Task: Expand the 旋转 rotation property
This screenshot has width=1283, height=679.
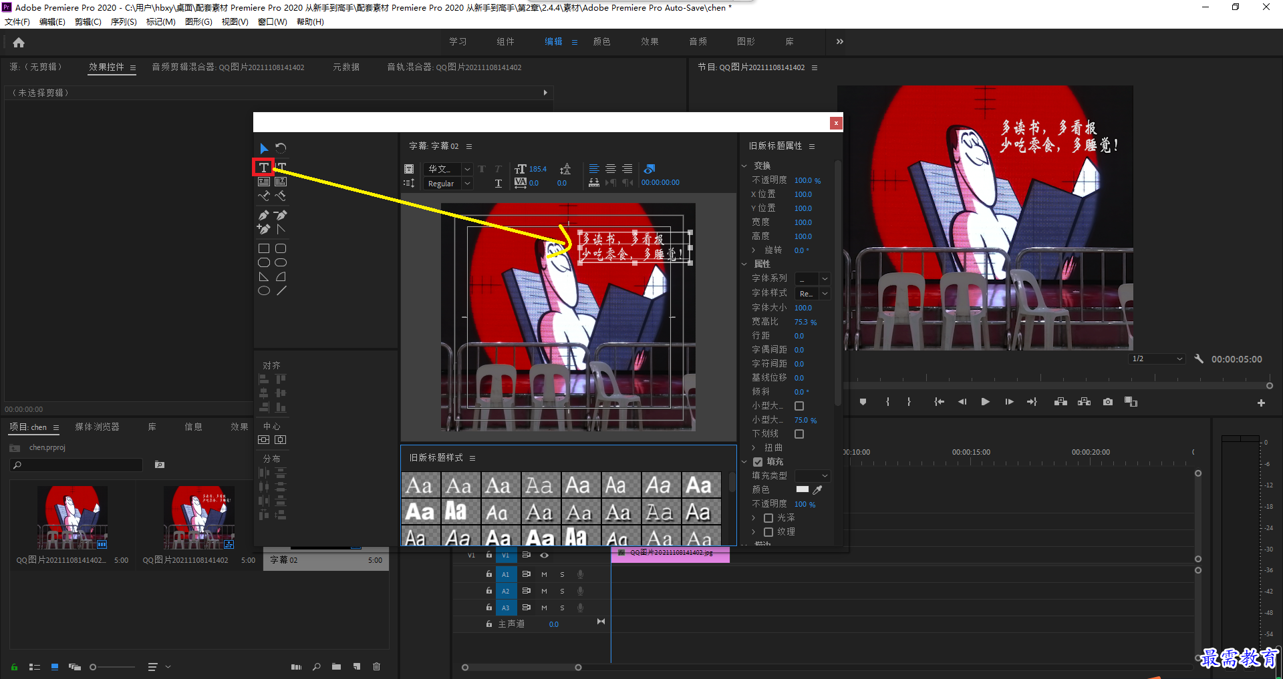Action: click(754, 250)
